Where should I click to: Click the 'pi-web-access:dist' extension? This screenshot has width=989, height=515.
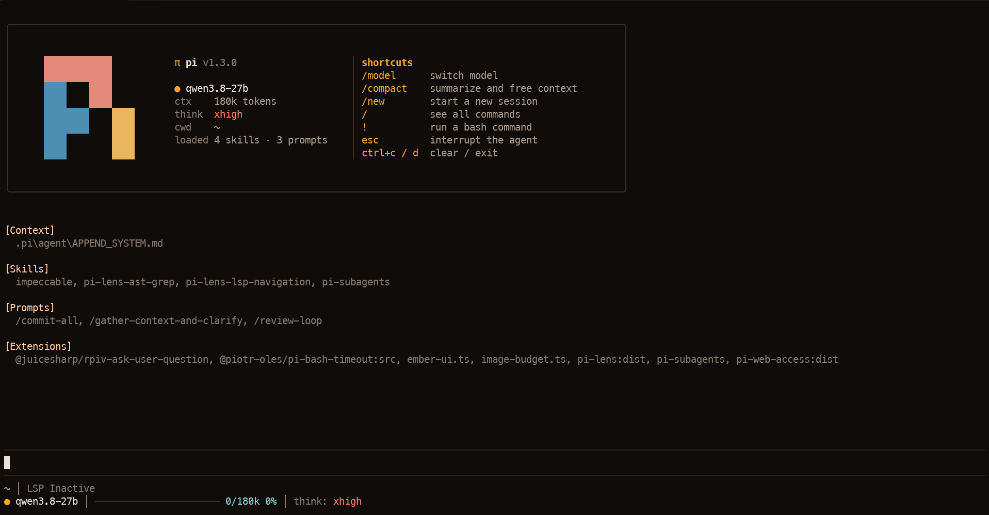click(x=787, y=360)
